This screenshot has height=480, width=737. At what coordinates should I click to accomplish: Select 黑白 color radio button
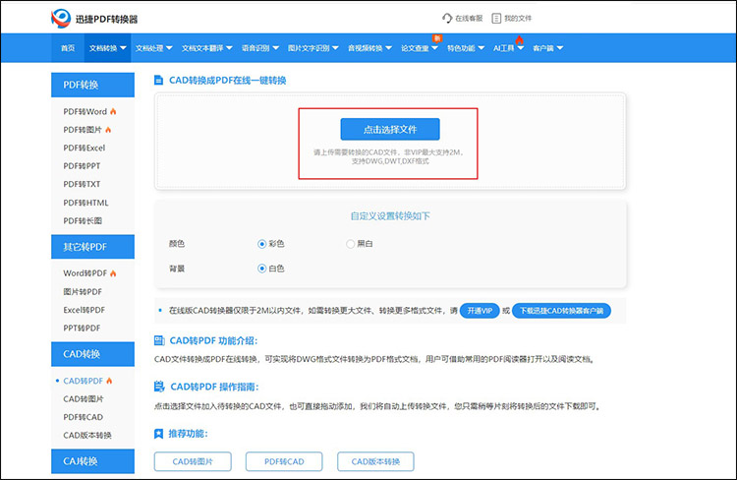coord(350,244)
